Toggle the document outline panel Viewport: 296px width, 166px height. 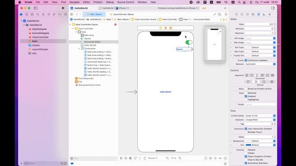click(x=121, y=158)
